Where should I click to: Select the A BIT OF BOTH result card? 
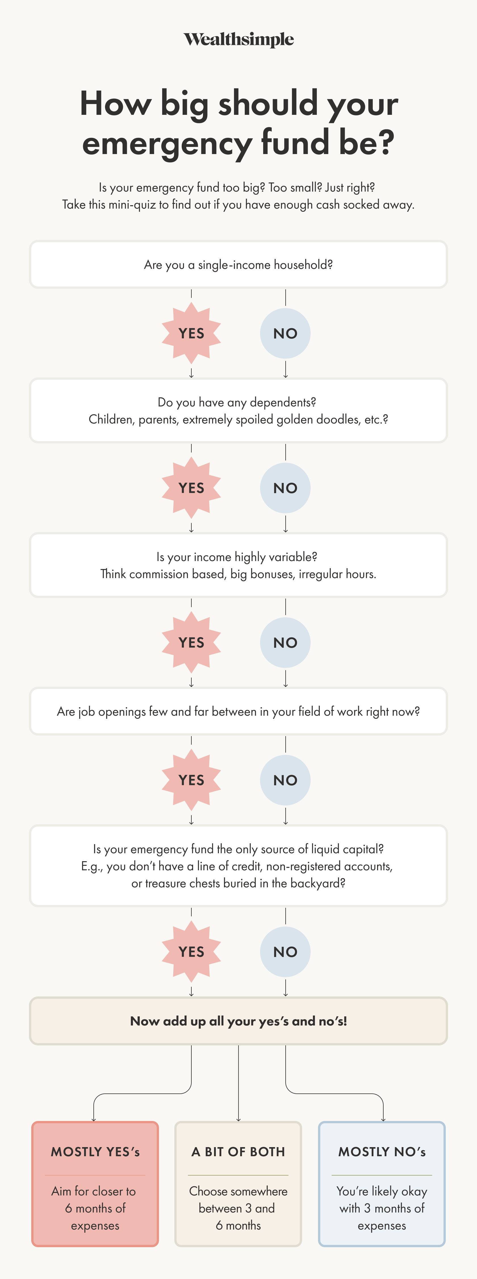click(238, 1184)
